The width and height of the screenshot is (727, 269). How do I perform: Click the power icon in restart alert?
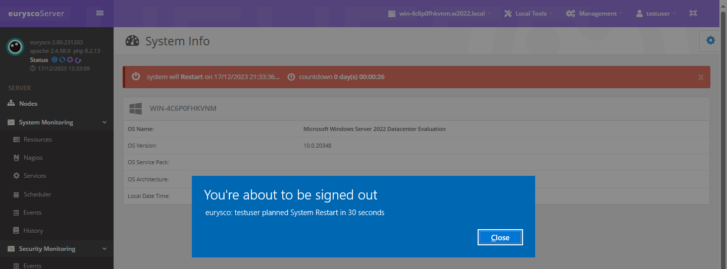(x=136, y=77)
